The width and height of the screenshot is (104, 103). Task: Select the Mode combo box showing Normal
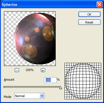click(x=29, y=96)
